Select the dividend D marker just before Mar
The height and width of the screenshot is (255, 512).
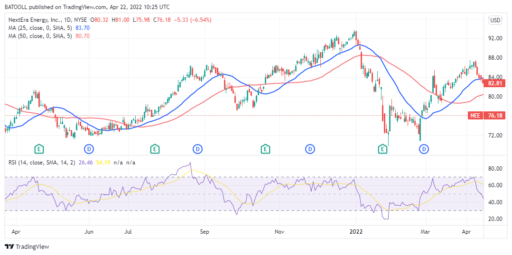click(424, 149)
